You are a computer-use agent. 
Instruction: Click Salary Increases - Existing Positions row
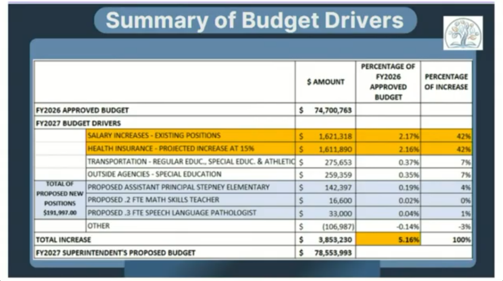(x=154, y=136)
